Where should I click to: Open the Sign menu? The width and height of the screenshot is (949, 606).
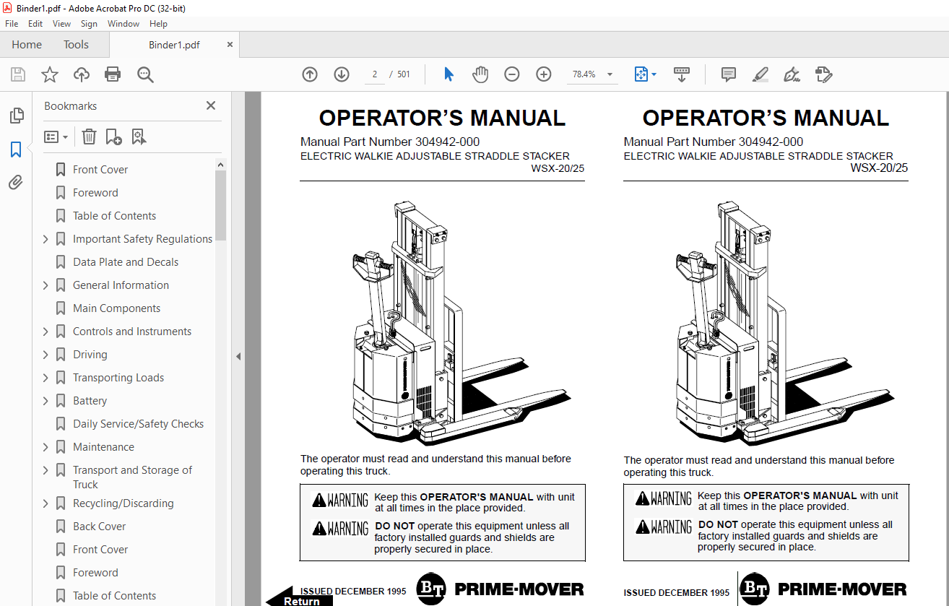pyautogui.click(x=89, y=24)
